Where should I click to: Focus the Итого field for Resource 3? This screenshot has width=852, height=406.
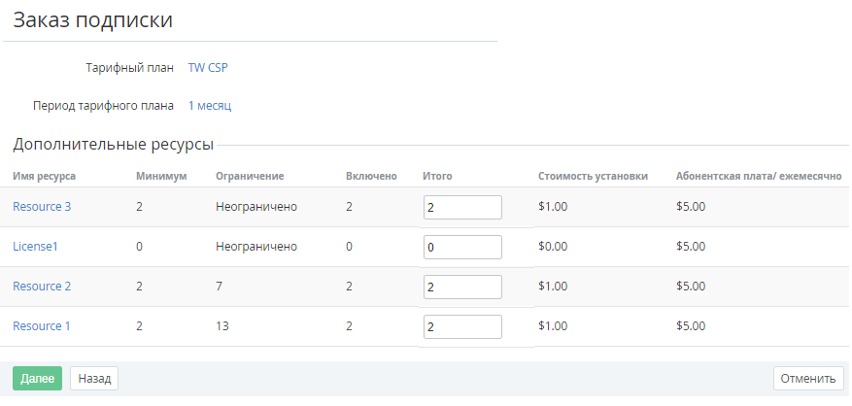pyautogui.click(x=462, y=208)
